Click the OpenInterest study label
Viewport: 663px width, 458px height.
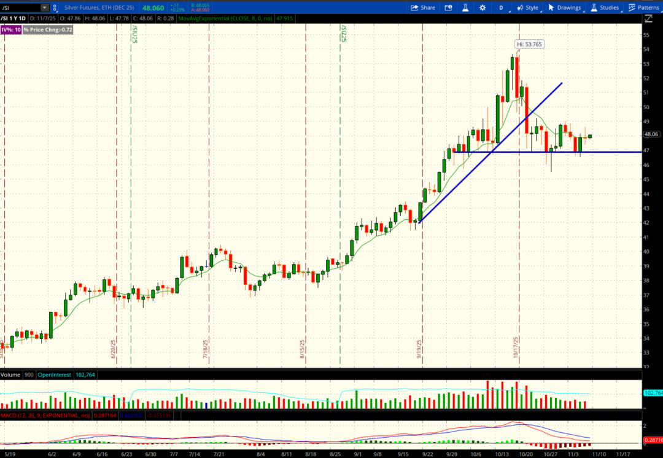click(x=54, y=375)
